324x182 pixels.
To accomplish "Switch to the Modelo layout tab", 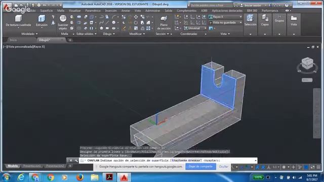I will click(x=13, y=166).
